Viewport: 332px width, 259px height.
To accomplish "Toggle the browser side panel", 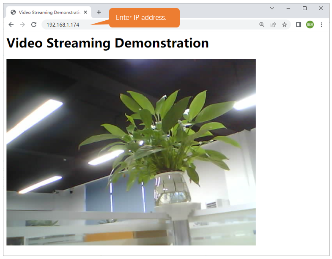I will click(x=299, y=25).
